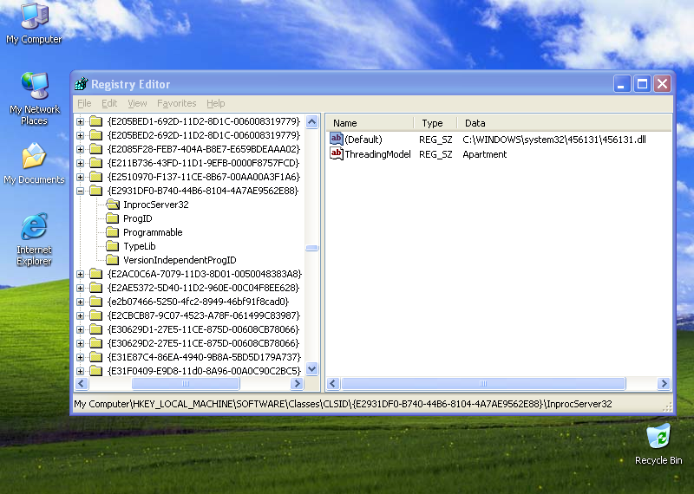
Task: Expand the {E205BED1-692D-11D2-8D1C-006008319779} key
Action: point(80,121)
